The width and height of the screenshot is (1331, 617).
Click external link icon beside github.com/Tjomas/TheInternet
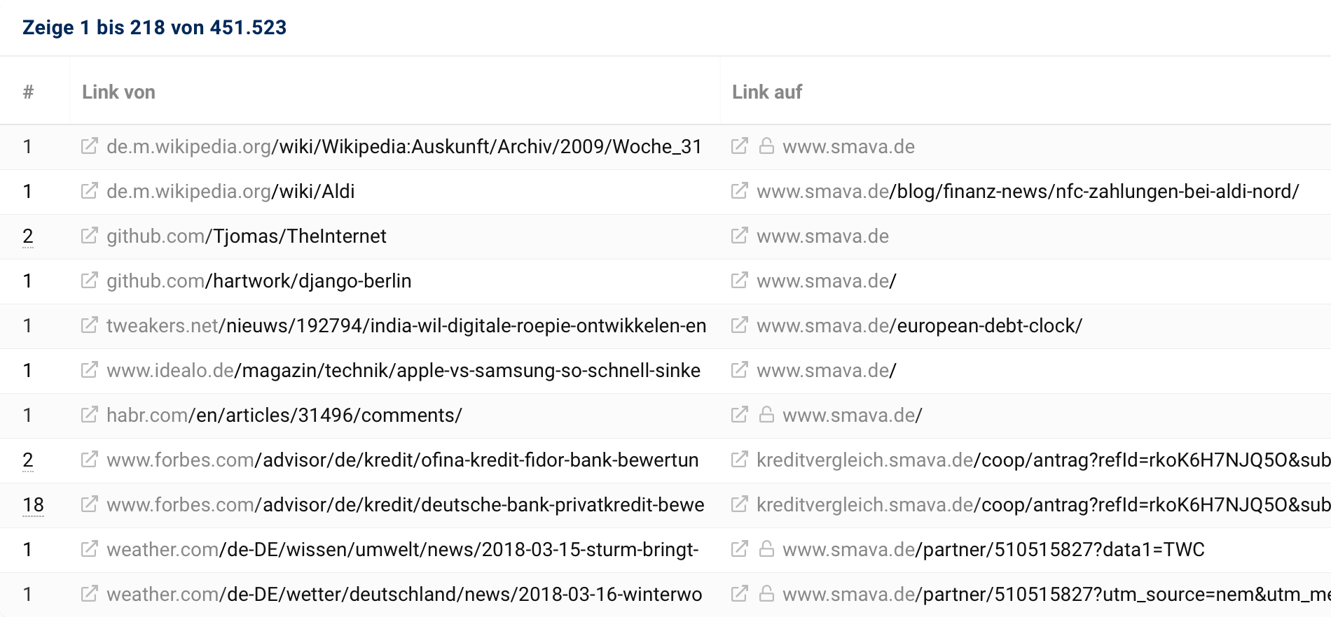click(x=89, y=236)
